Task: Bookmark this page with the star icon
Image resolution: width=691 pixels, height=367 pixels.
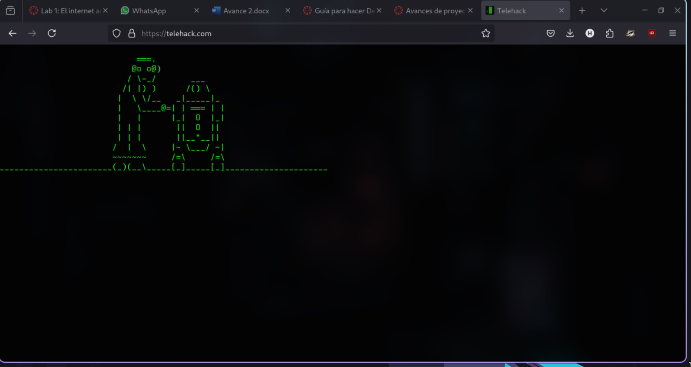Action: (x=486, y=33)
